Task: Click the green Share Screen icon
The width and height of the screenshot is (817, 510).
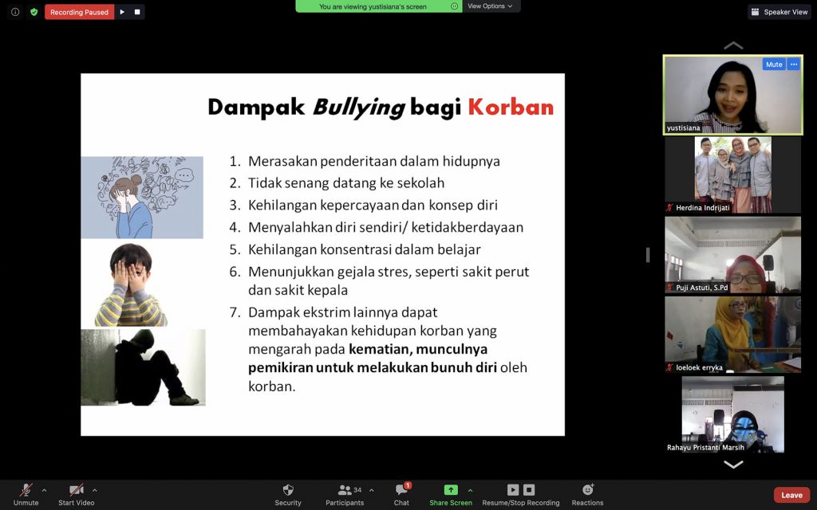Action: [x=451, y=490]
